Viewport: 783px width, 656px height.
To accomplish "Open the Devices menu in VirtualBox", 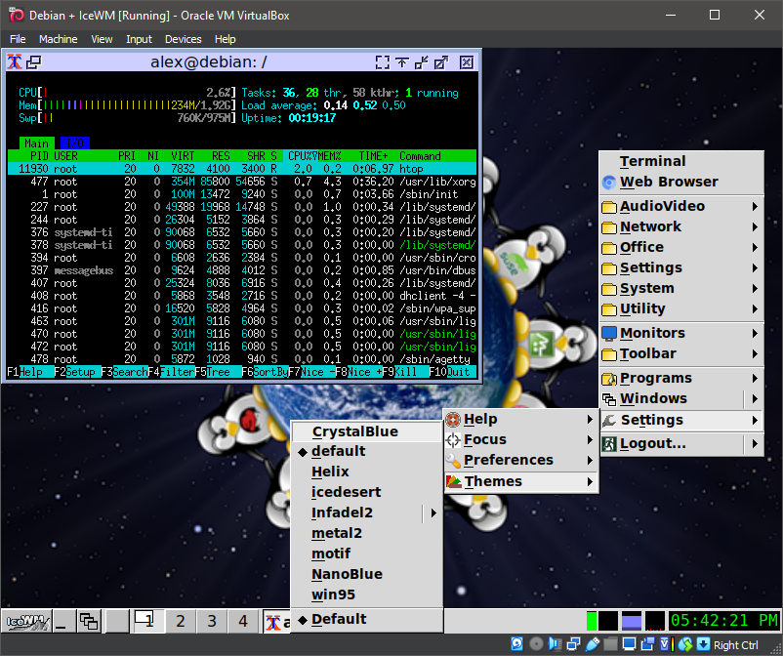I will (x=183, y=39).
